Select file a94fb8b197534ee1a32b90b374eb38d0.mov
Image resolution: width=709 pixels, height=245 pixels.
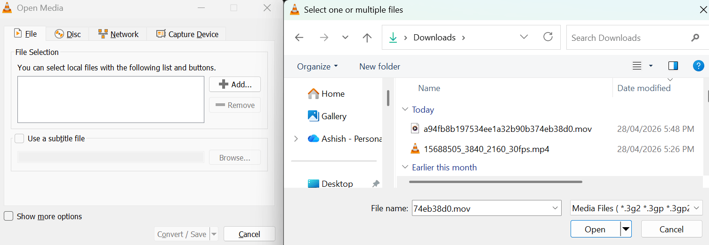(x=508, y=129)
